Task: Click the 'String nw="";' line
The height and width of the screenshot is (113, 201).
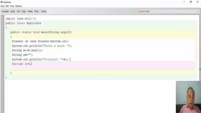Action: click(22, 55)
